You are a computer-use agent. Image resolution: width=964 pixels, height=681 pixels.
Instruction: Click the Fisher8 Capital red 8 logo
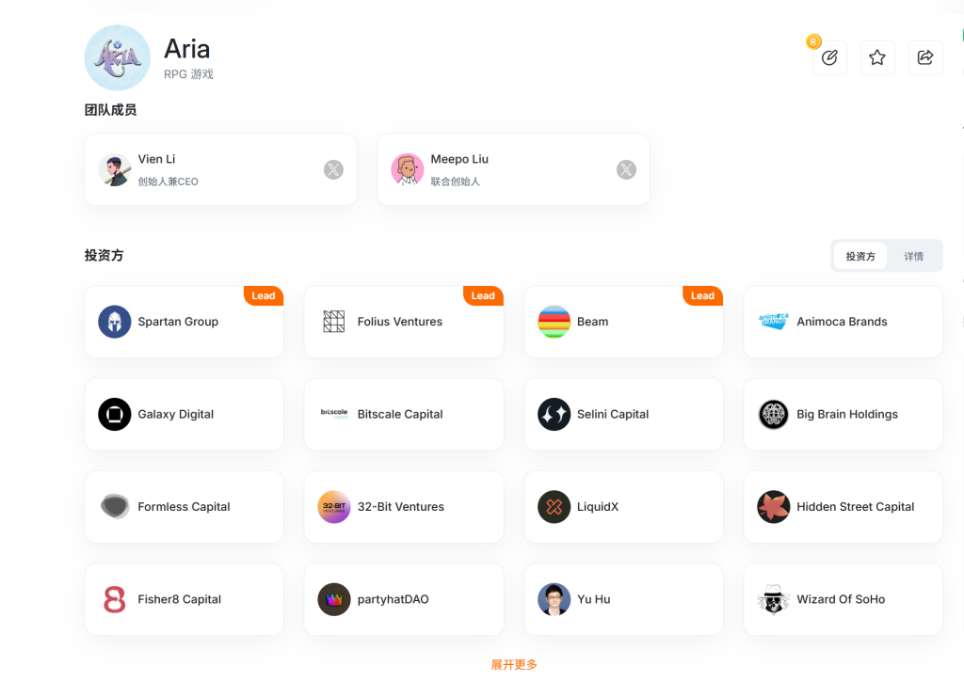[114, 599]
